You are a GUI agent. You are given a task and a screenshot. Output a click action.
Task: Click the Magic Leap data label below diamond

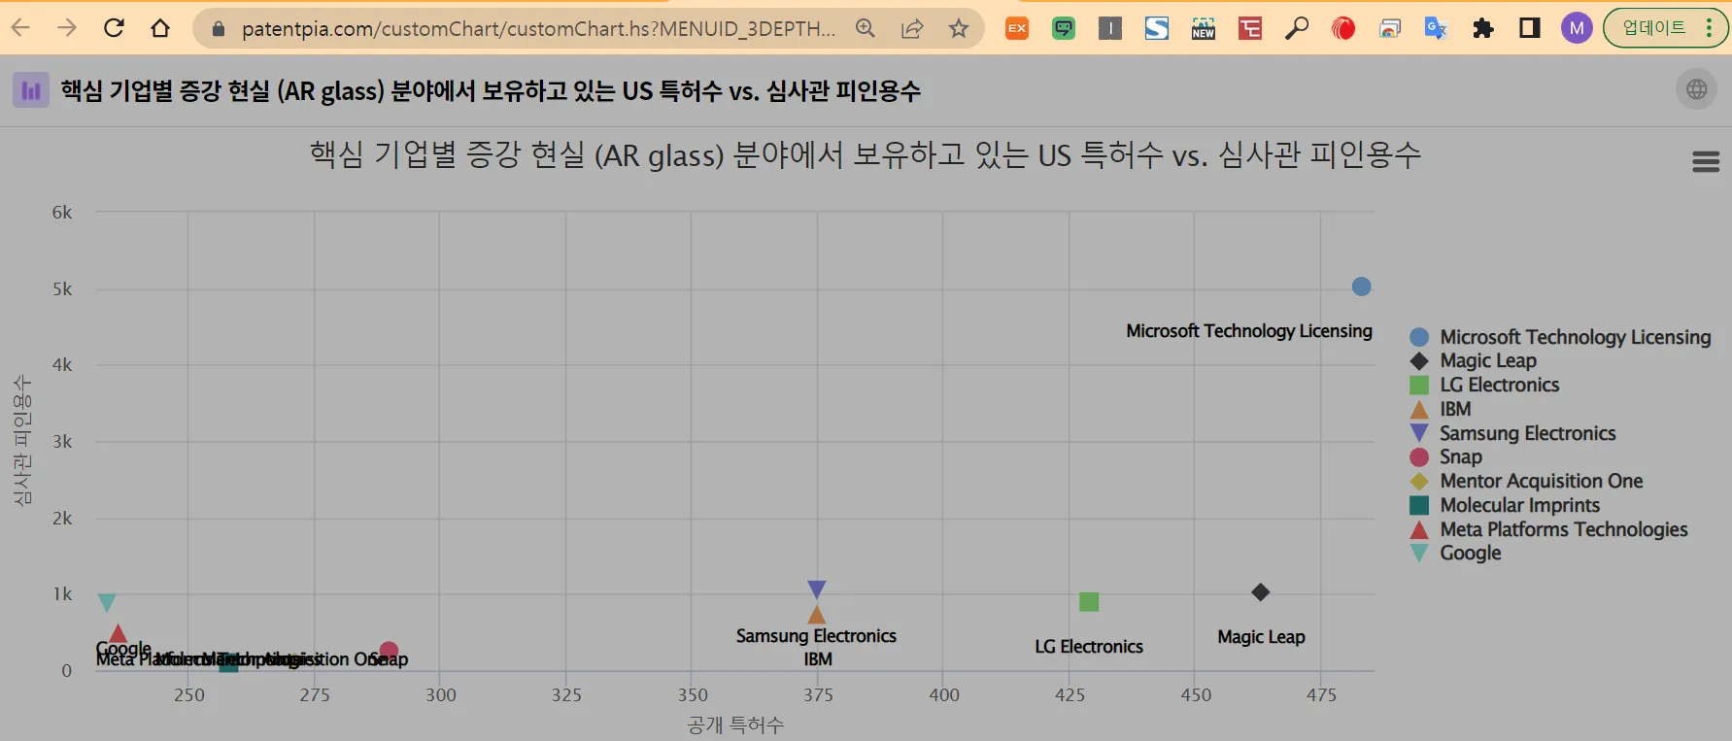tap(1261, 637)
